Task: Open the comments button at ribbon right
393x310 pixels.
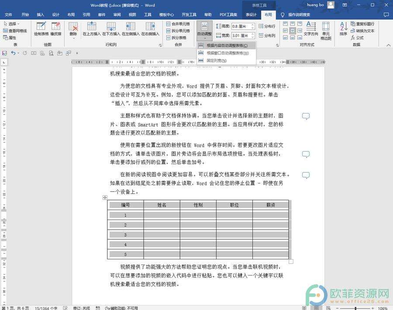Action: [386, 14]
